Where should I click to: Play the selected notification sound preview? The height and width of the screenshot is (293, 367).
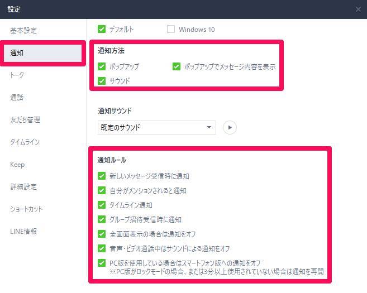(x=230, y=127)
